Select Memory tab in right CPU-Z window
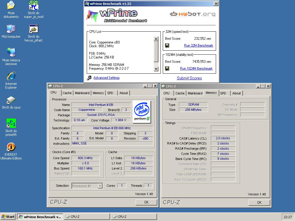Image resolution: width=295 pixels, height=221 pixels. [211, 93]
